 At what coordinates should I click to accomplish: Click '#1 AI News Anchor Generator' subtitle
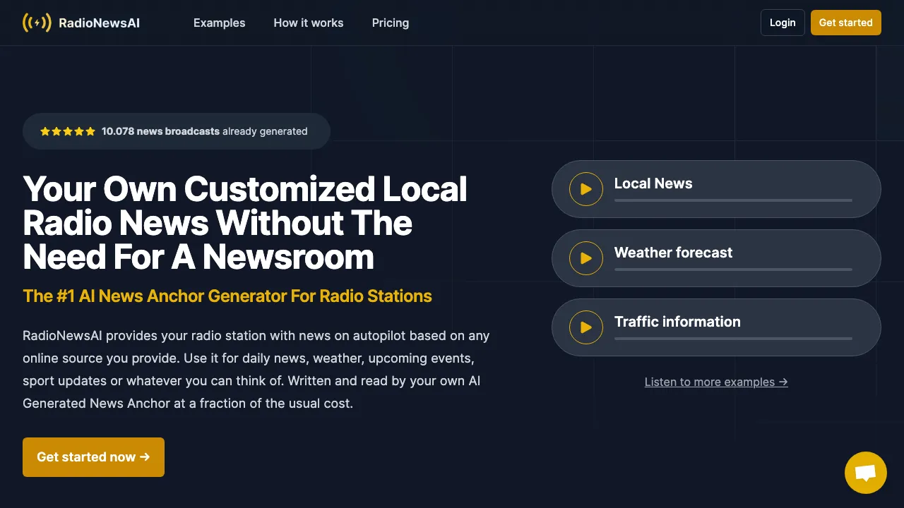[227, 296]
